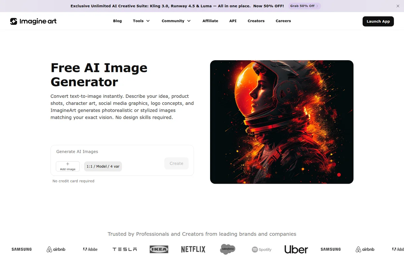Image resolution: width=404 pixels, height=269 pixels.
Task: Open the Blog menu item
Action: pyautogui.click(x=117, y=21)
